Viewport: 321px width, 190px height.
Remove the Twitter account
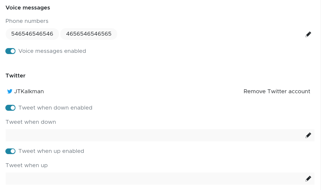[x=277, y=91]
